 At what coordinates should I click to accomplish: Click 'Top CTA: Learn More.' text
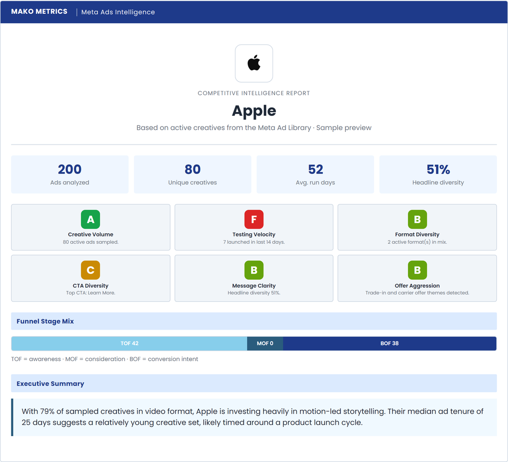point(90,293)
